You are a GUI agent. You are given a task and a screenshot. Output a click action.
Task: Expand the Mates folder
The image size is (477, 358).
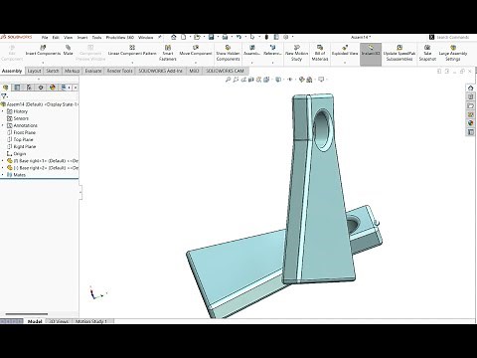coord(3,175)
